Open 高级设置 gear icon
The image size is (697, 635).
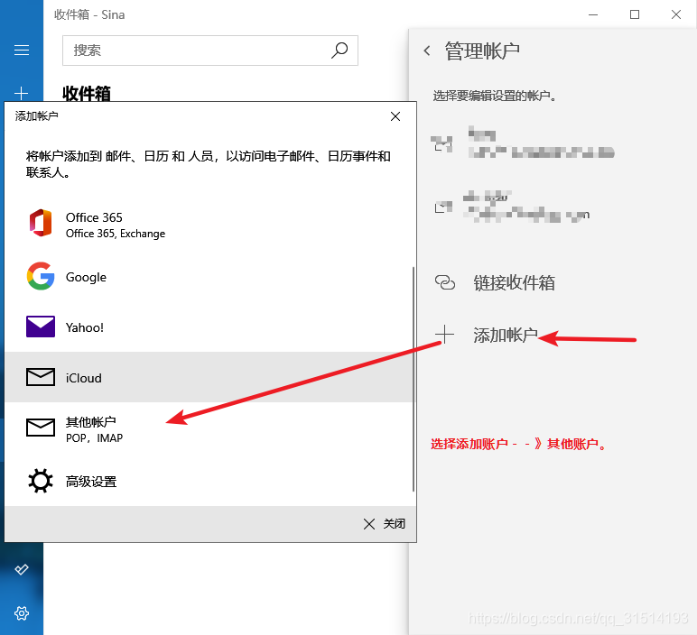41,481
